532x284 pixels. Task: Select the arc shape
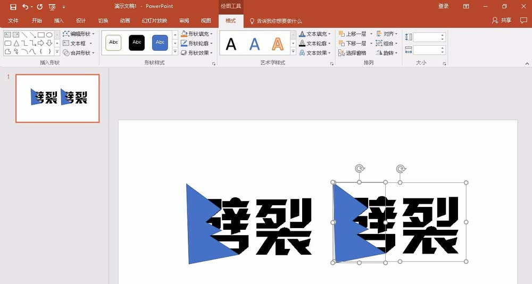[24, 52]
